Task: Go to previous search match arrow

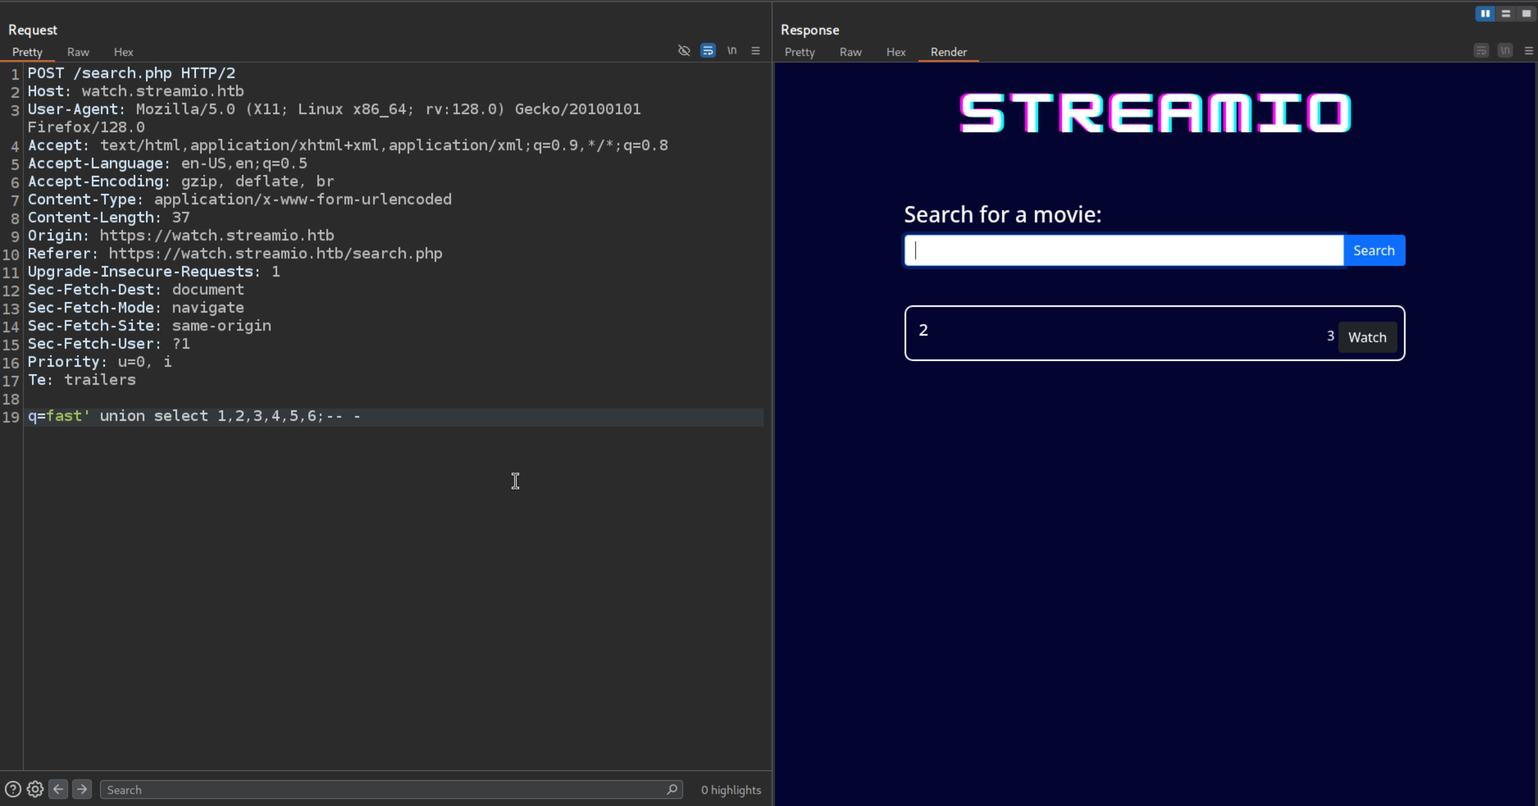Action: tap(58, 789)
